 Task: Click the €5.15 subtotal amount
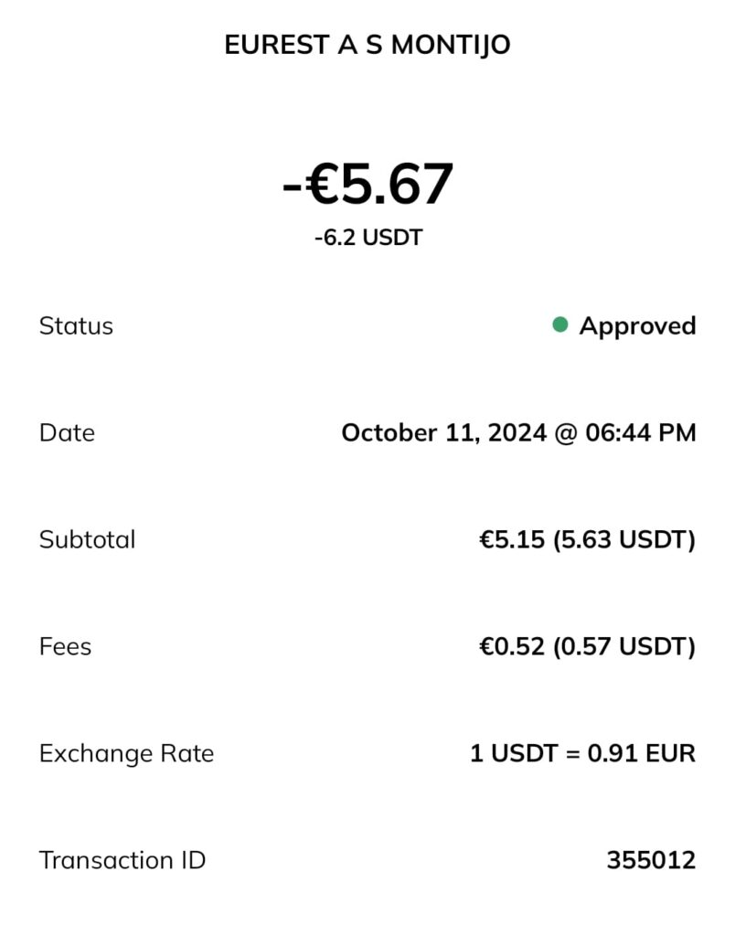pyautogui.click(x=512, y=539)
